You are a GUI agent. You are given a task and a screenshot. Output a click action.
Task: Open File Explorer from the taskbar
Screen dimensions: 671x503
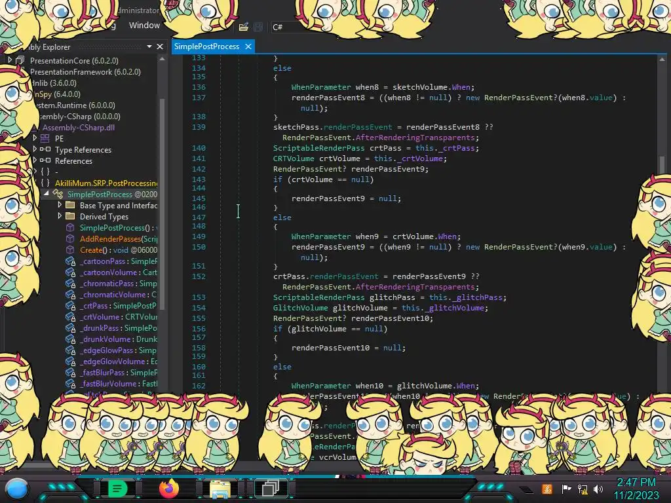click(x=220, y=489)
